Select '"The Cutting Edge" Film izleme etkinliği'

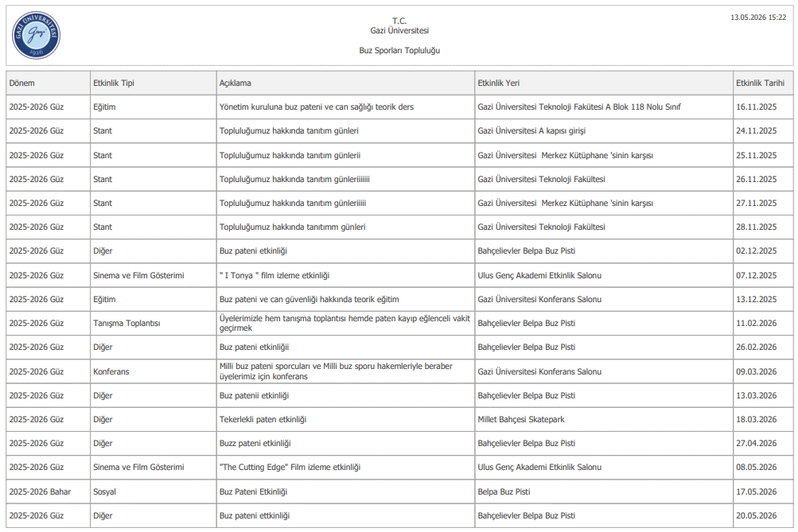click(345, 467)
